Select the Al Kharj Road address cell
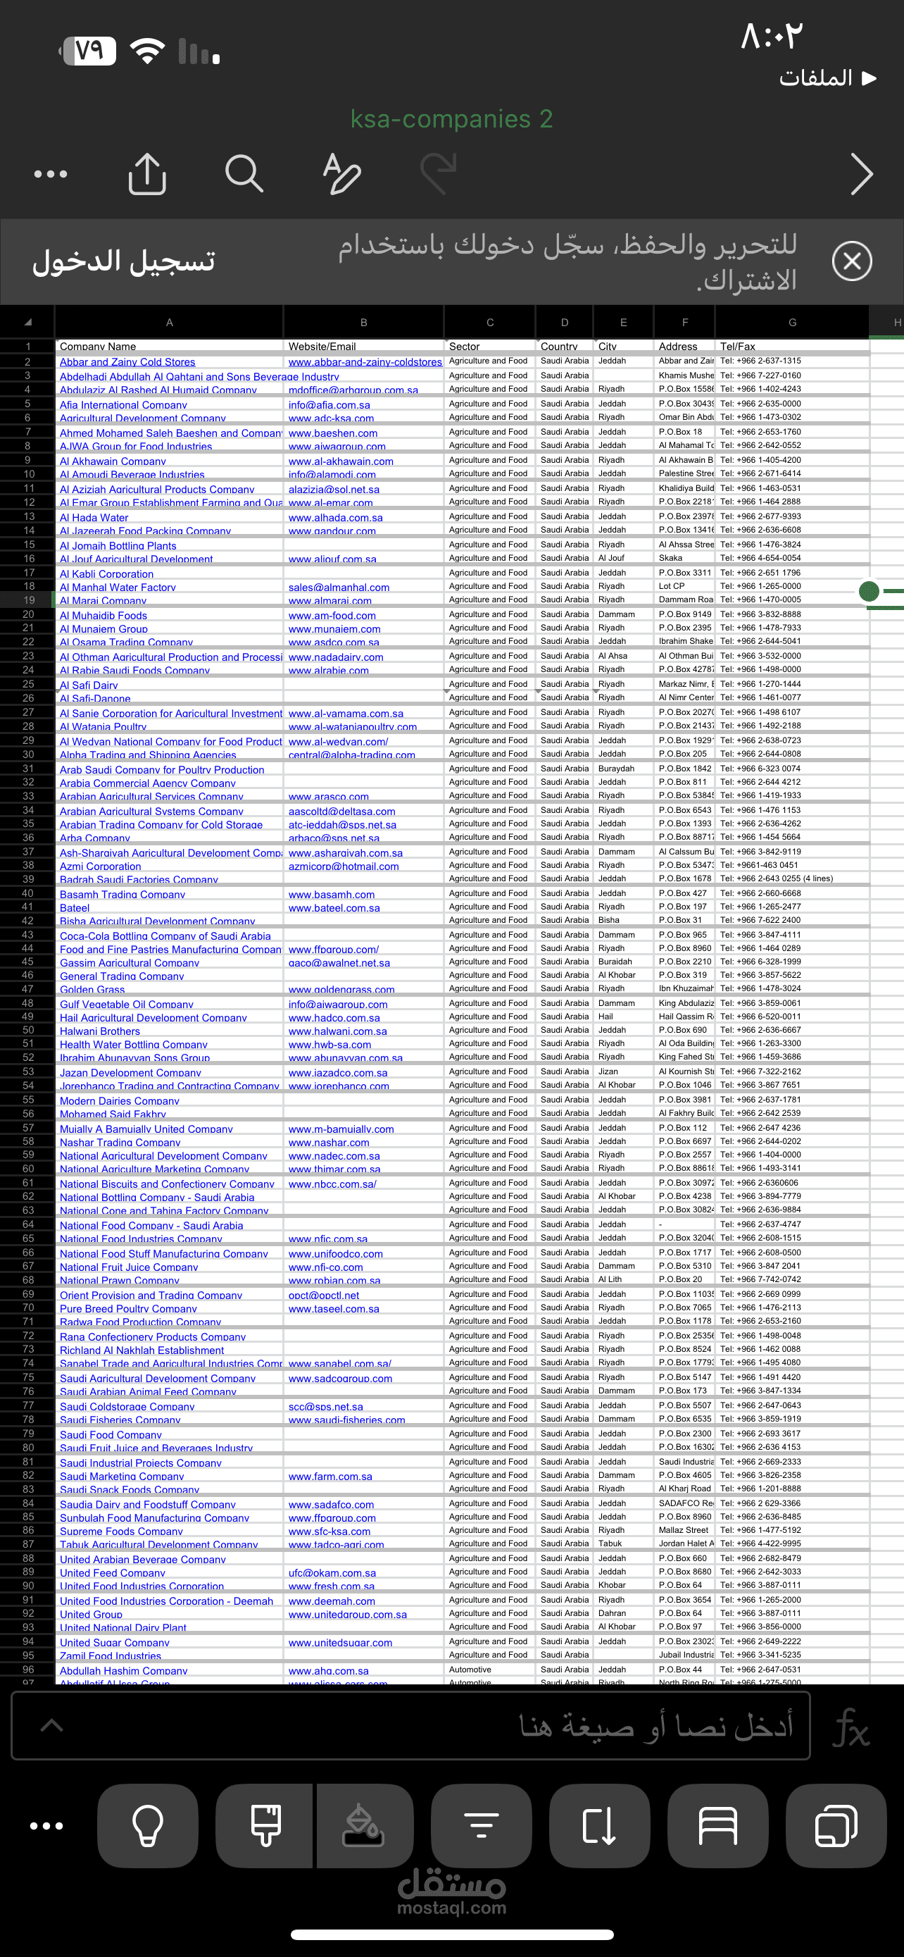This screenshot has height=1957, width=904. [684, 1489]
